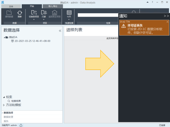This screenshot has width=170, height=127.
Task: Select the 测试DA project folder
Action: coord(13,37)
